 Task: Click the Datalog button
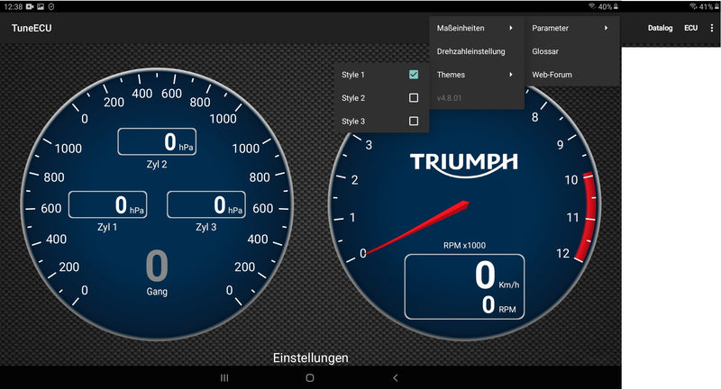coord(660,28)
